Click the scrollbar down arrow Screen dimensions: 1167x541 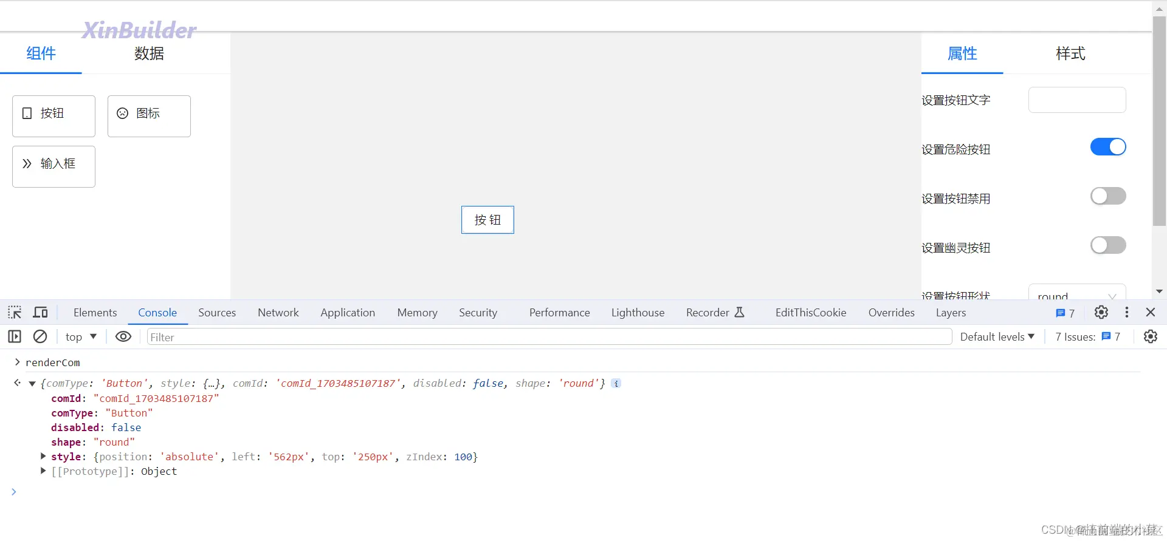1159,291
